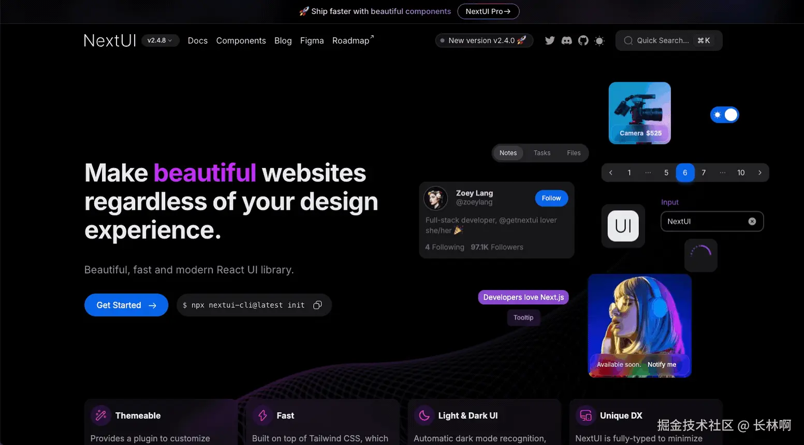Click the Fast lightning bolt icon

[x=262, y=415]
